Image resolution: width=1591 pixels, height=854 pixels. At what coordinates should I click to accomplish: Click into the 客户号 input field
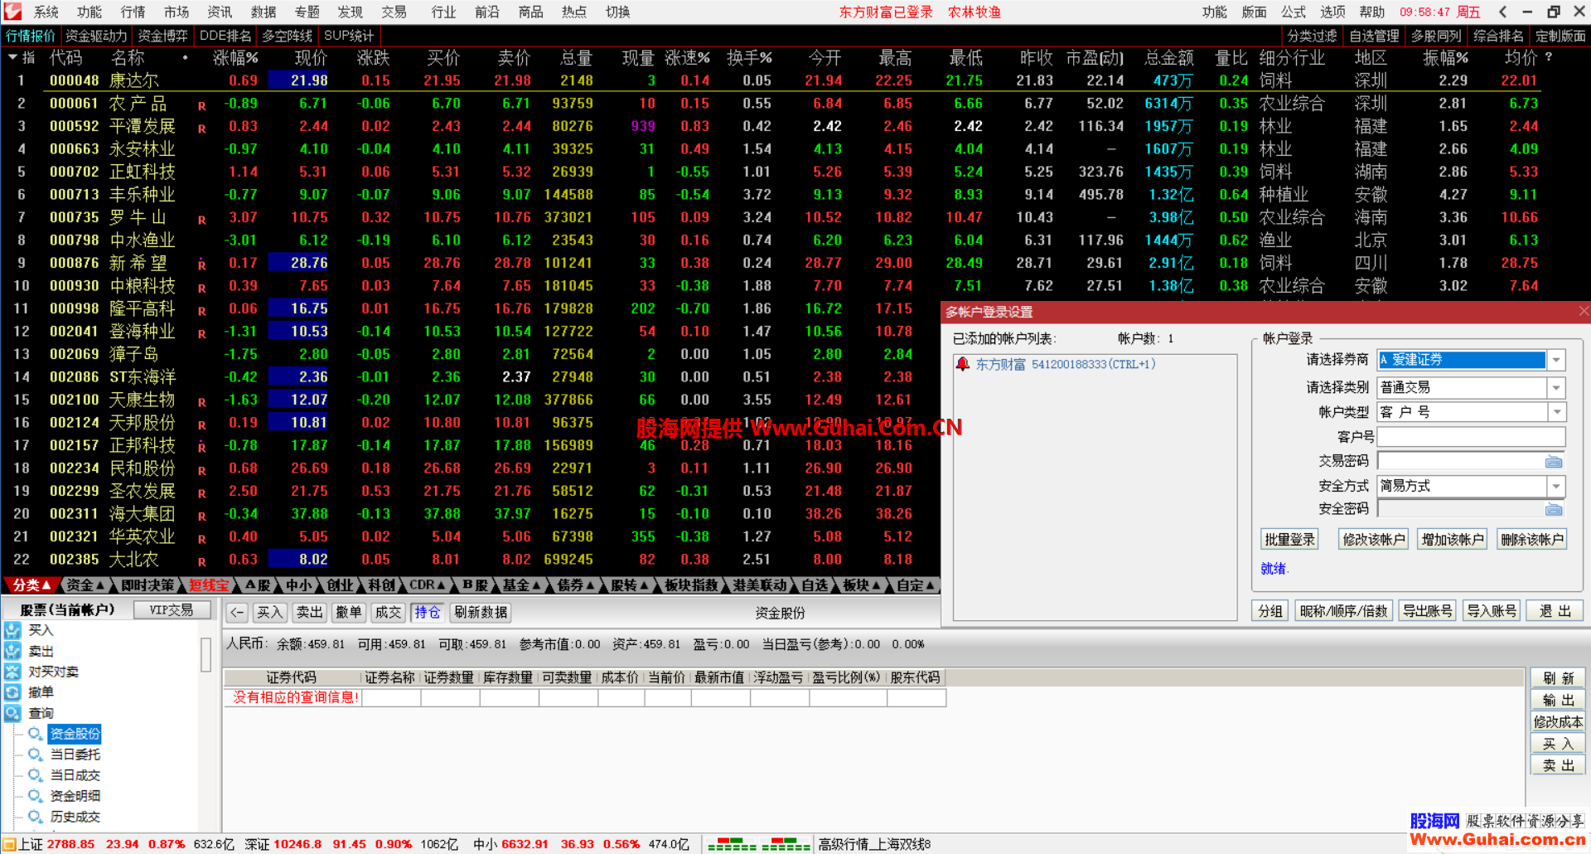click(x=1471, y=437)
